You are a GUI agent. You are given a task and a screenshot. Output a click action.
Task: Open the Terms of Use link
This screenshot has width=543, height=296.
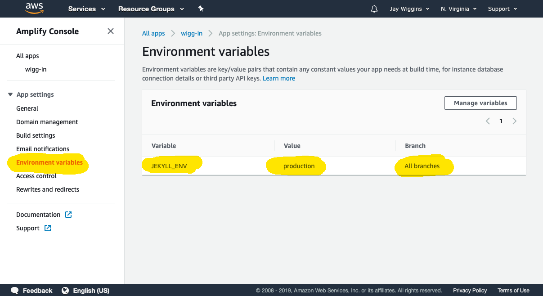513,291
